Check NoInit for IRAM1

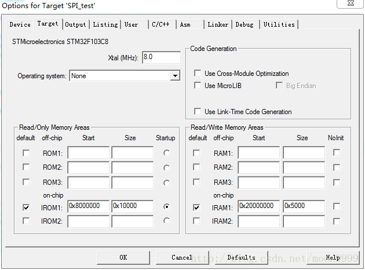coord(337,207)
